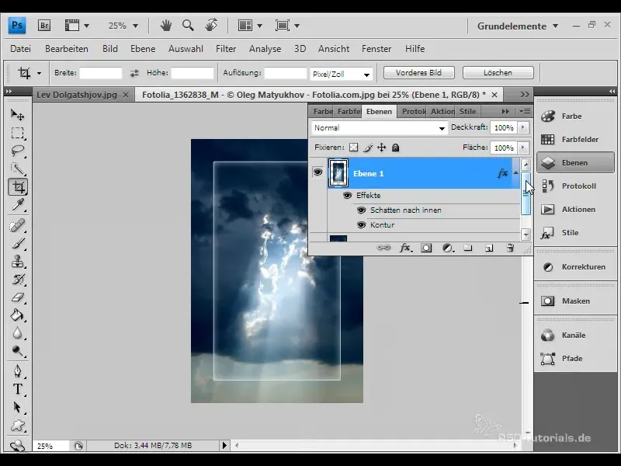The width and height of the screenshot is (621, 466).
Task: Add a layer mask
Action: coord(426,248)
